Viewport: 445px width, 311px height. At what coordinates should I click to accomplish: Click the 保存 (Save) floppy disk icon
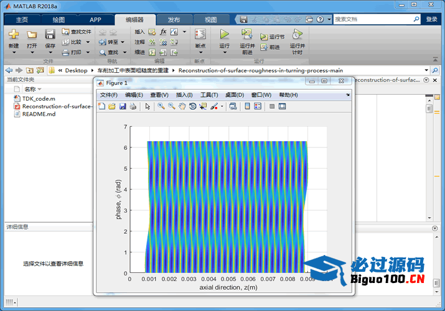50,34
